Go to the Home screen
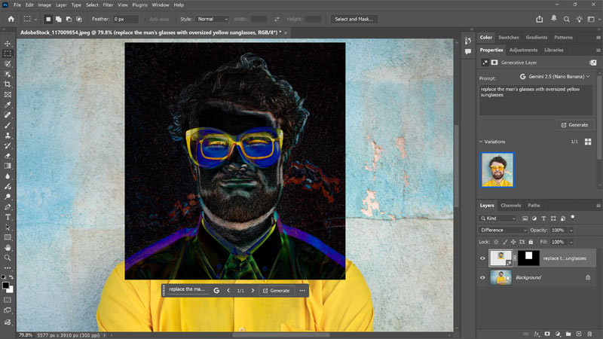Screen dimensions: 603x339 11,19
